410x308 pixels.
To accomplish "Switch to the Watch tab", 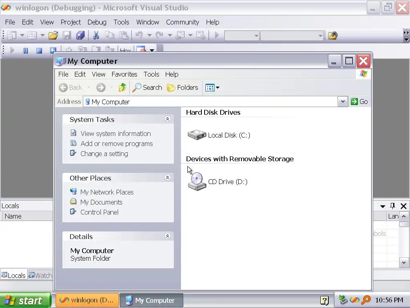I will click(40, 275).
